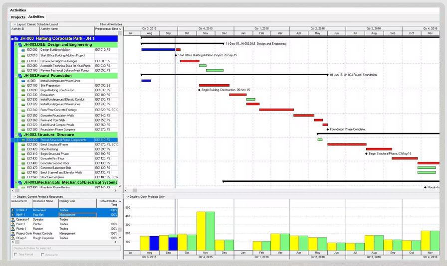Viewport: 447px width, 266px height.
Task: Click the EC1010 activity row icon
Action: [x=23, y=55]
